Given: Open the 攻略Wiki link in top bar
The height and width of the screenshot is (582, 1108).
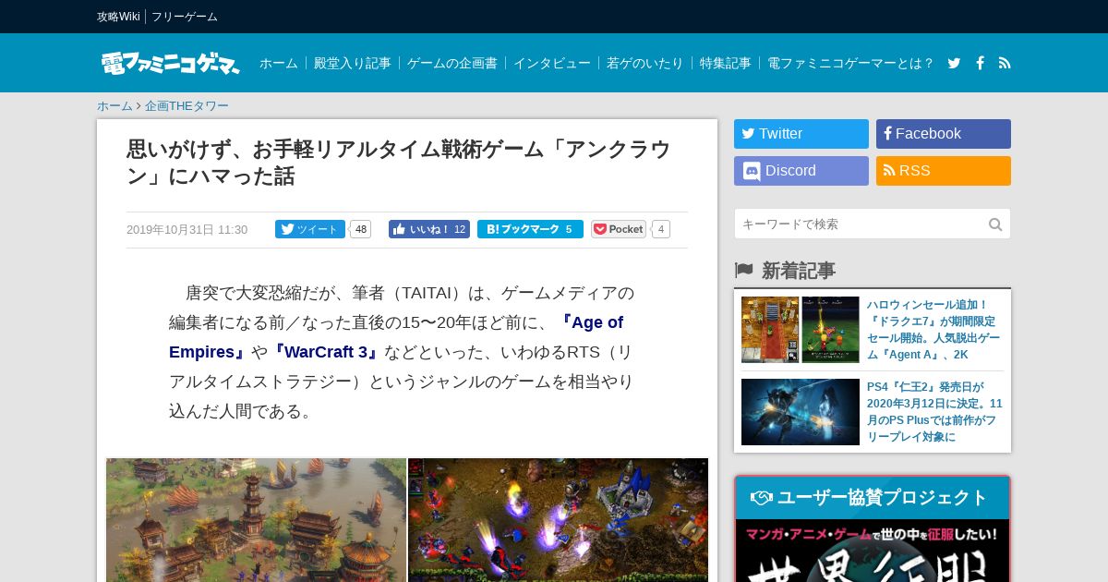Looking at the screenshot, I should coord(118,17).
